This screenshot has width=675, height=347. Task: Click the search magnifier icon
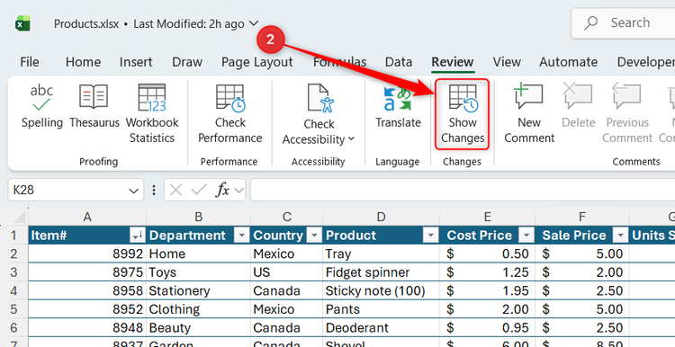point(591,22)
